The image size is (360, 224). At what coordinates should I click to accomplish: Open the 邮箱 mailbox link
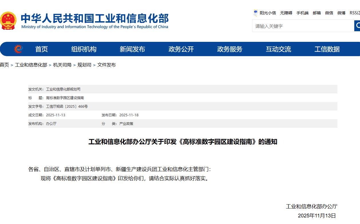(317, 13)
